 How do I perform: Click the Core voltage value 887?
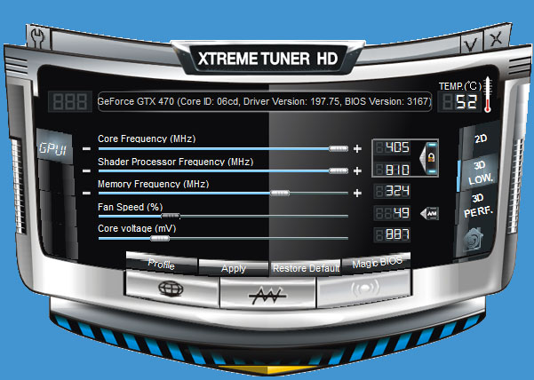(393, 234)
